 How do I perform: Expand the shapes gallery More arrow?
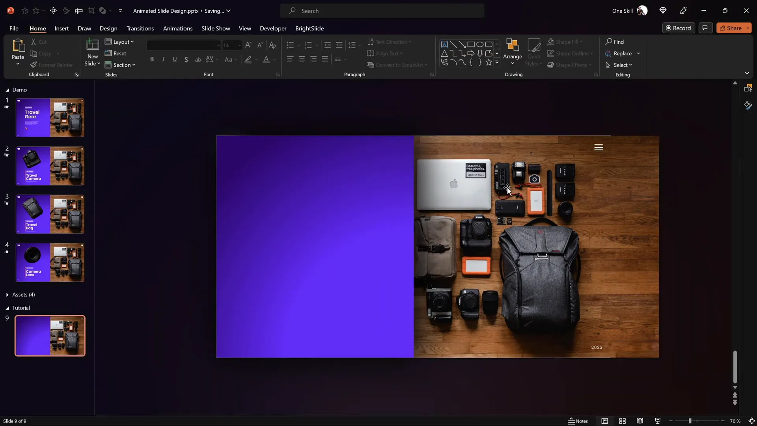coord(497,62)
